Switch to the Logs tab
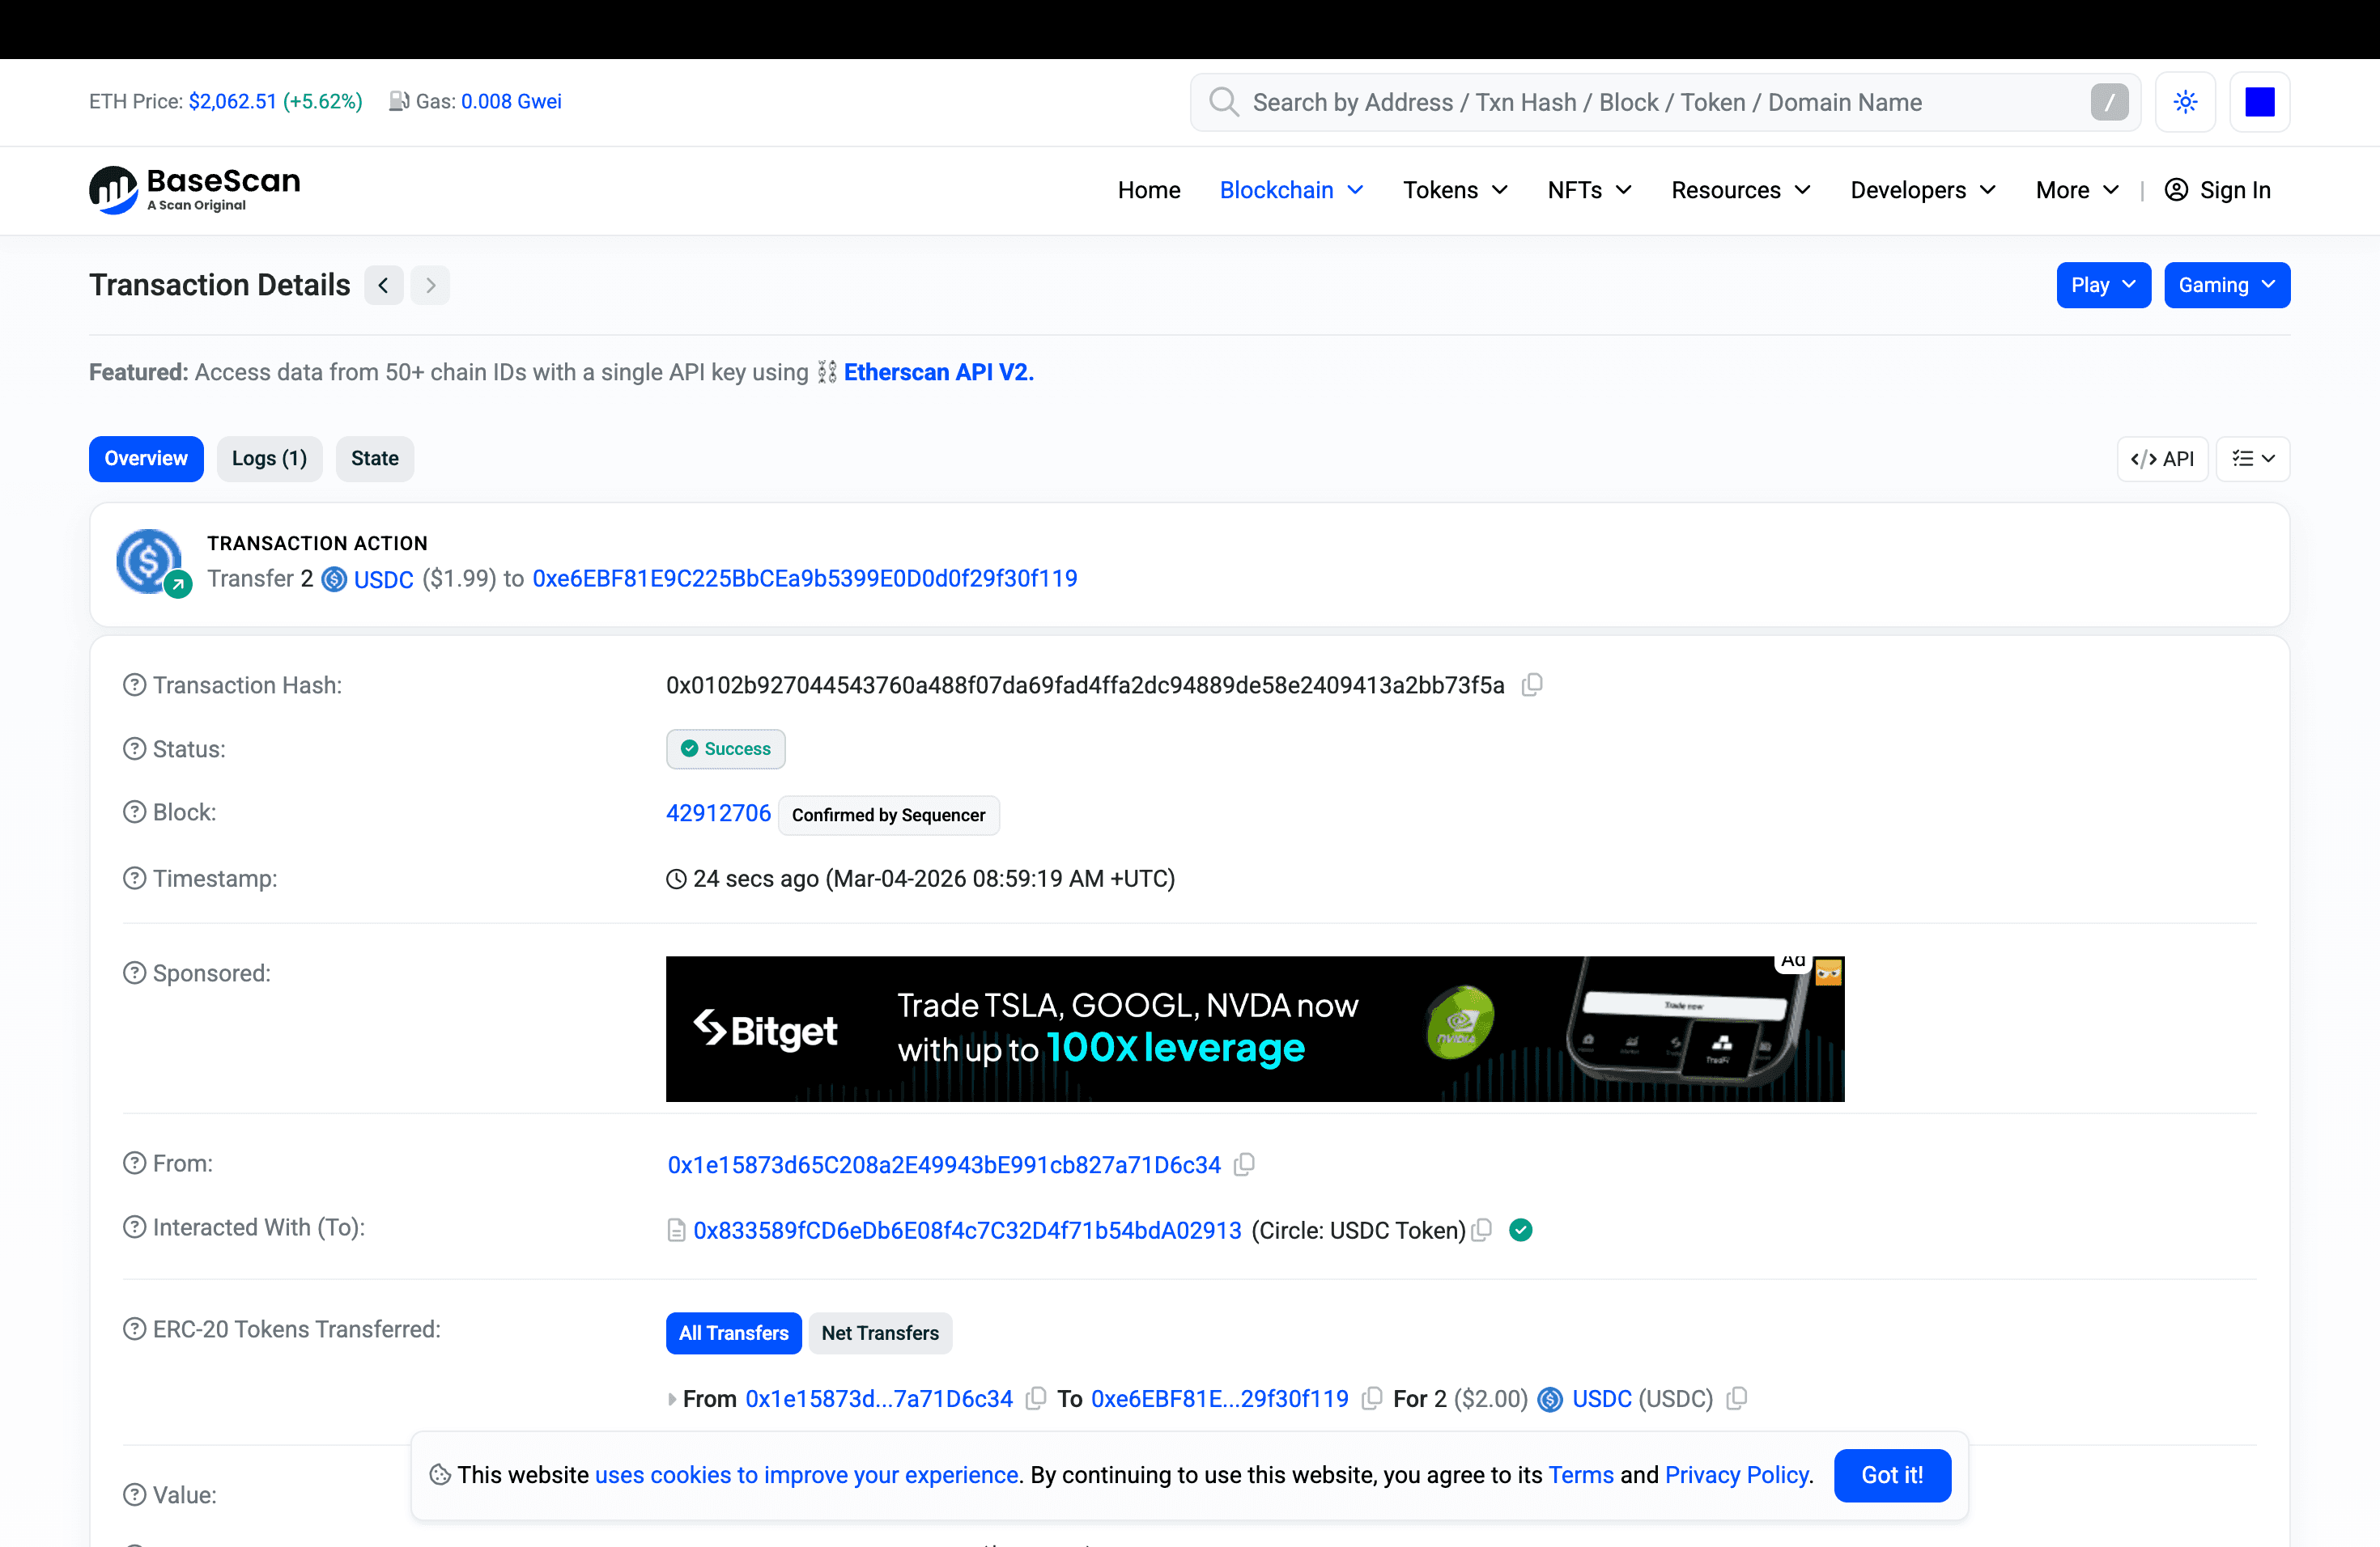Viewport: 2380px width, 1547px height. point(269,459)
